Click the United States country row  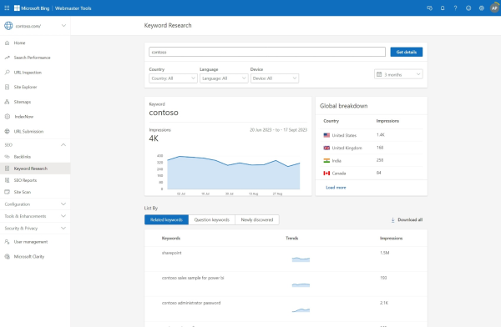pos(372,135)
